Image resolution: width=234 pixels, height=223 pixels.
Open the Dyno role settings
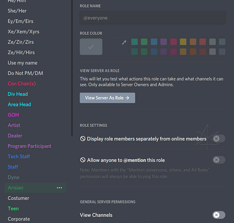(13, 177)
